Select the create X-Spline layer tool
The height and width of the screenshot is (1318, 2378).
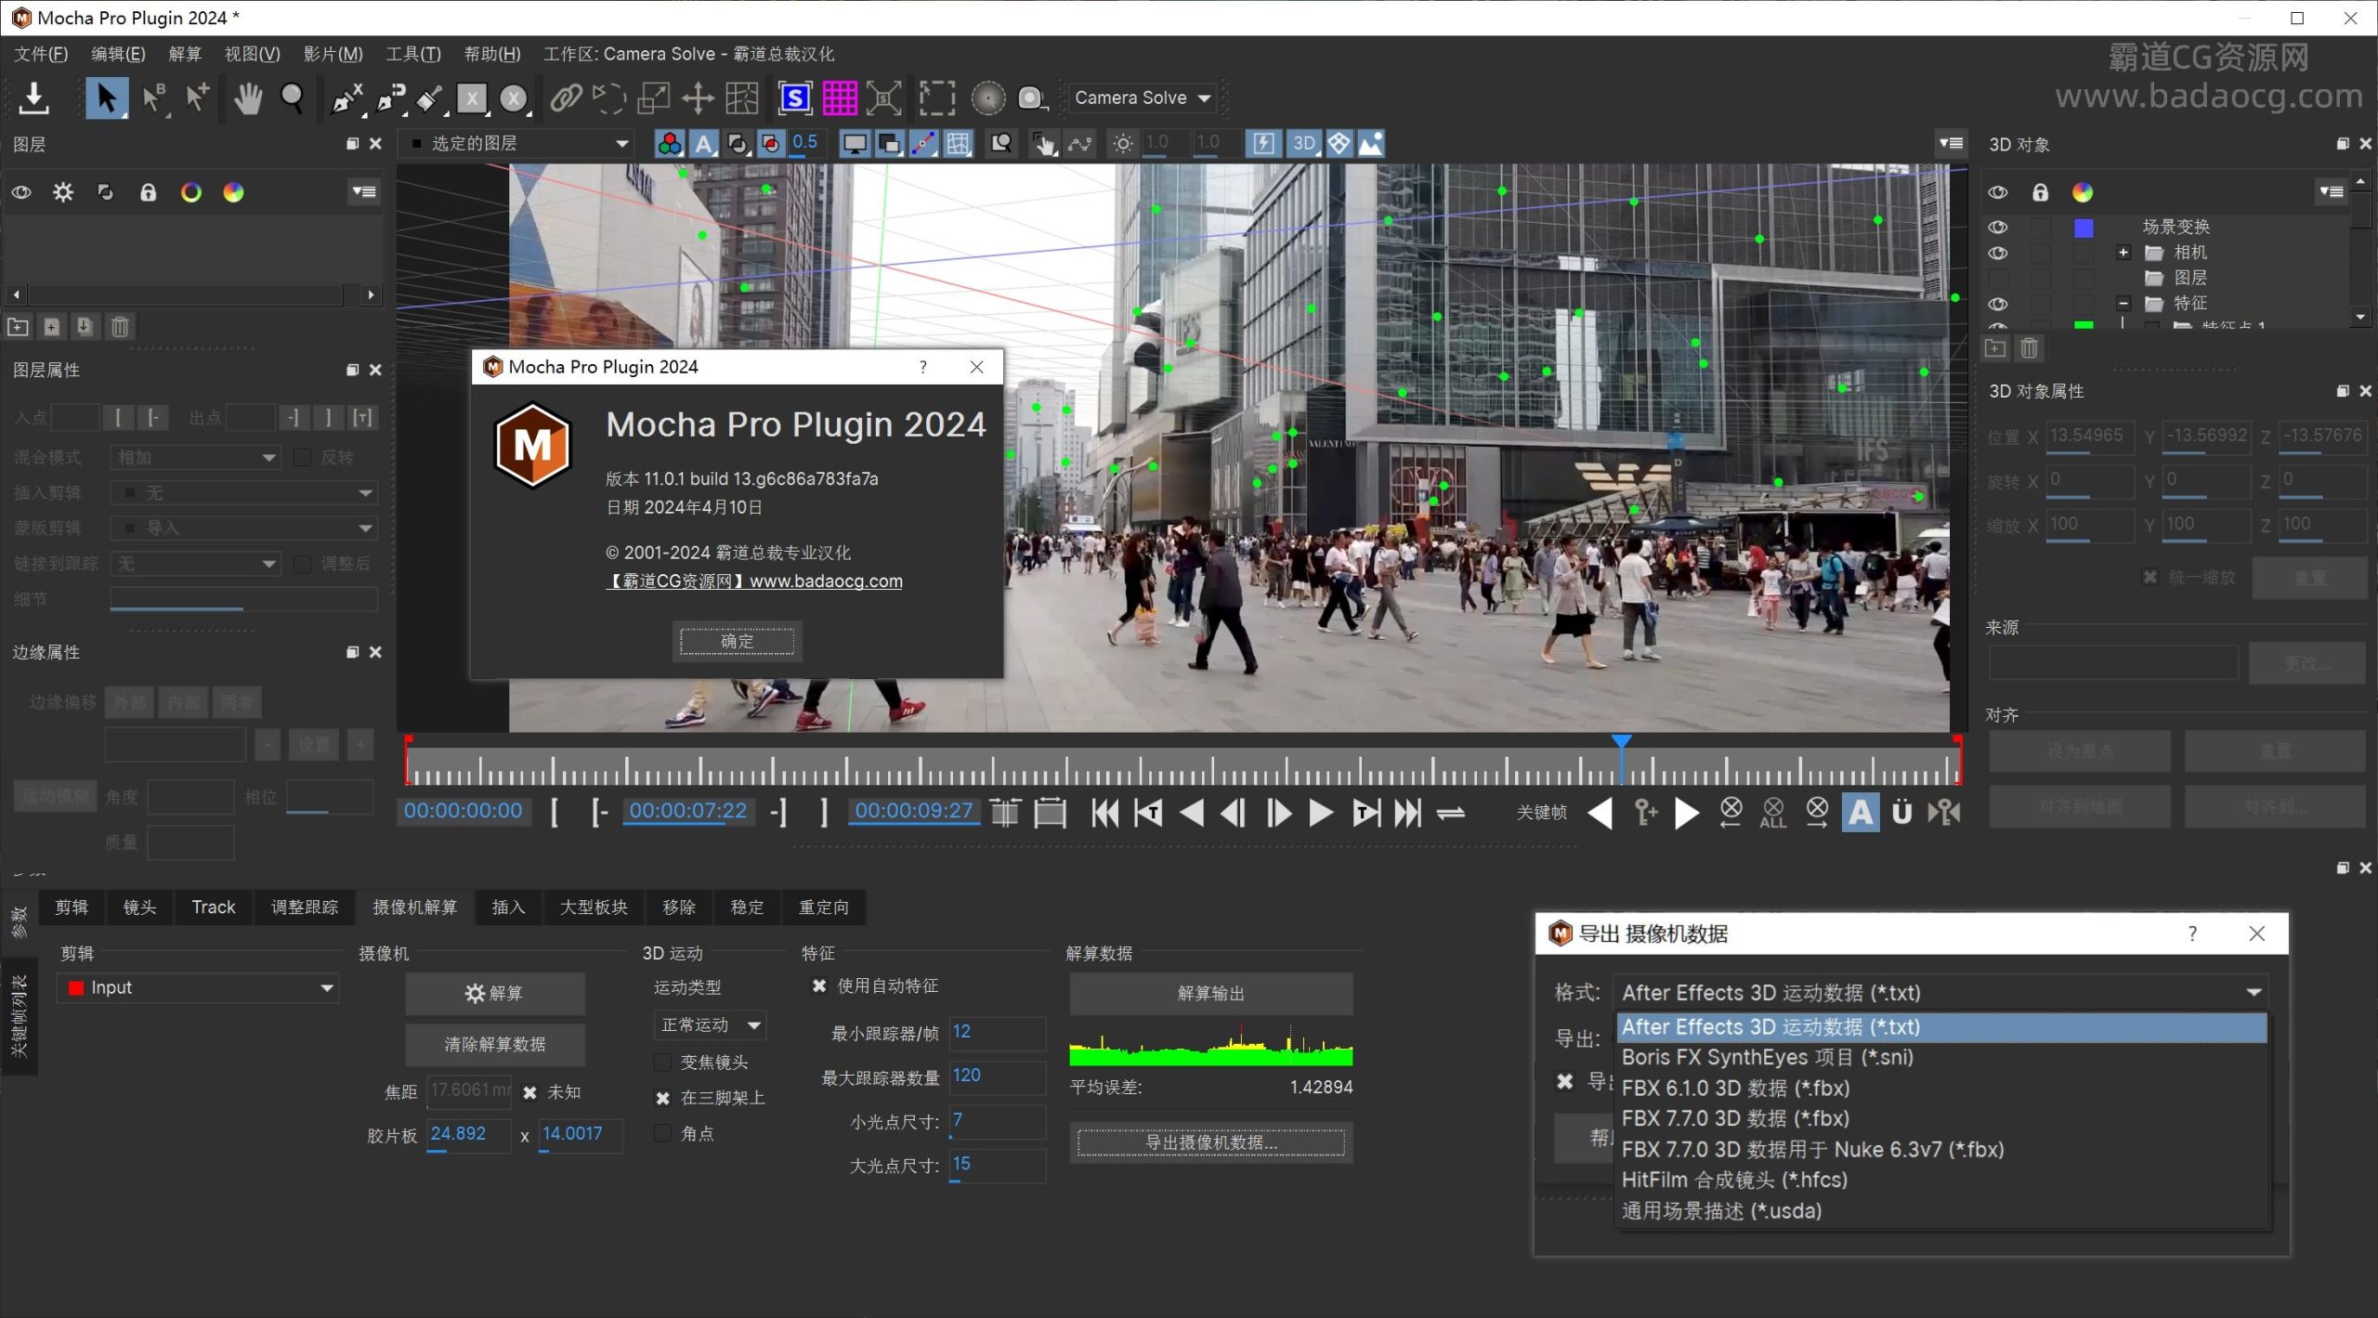pos(346,98)
